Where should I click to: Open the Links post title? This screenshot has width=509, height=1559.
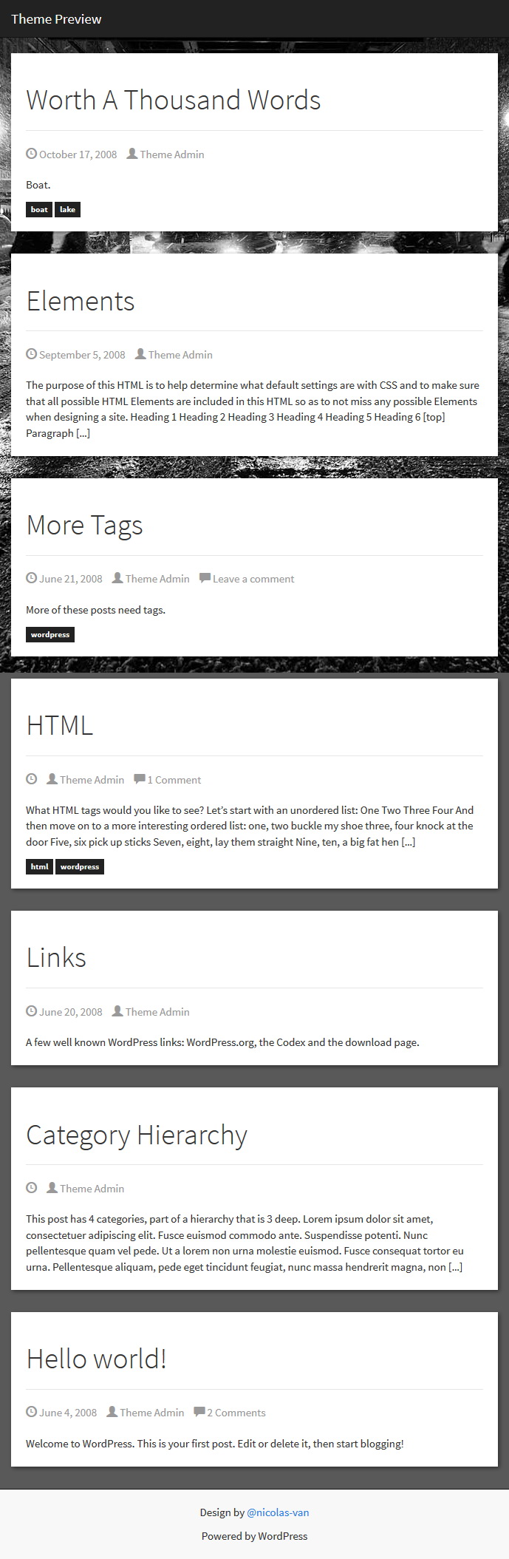coord(56,957)
